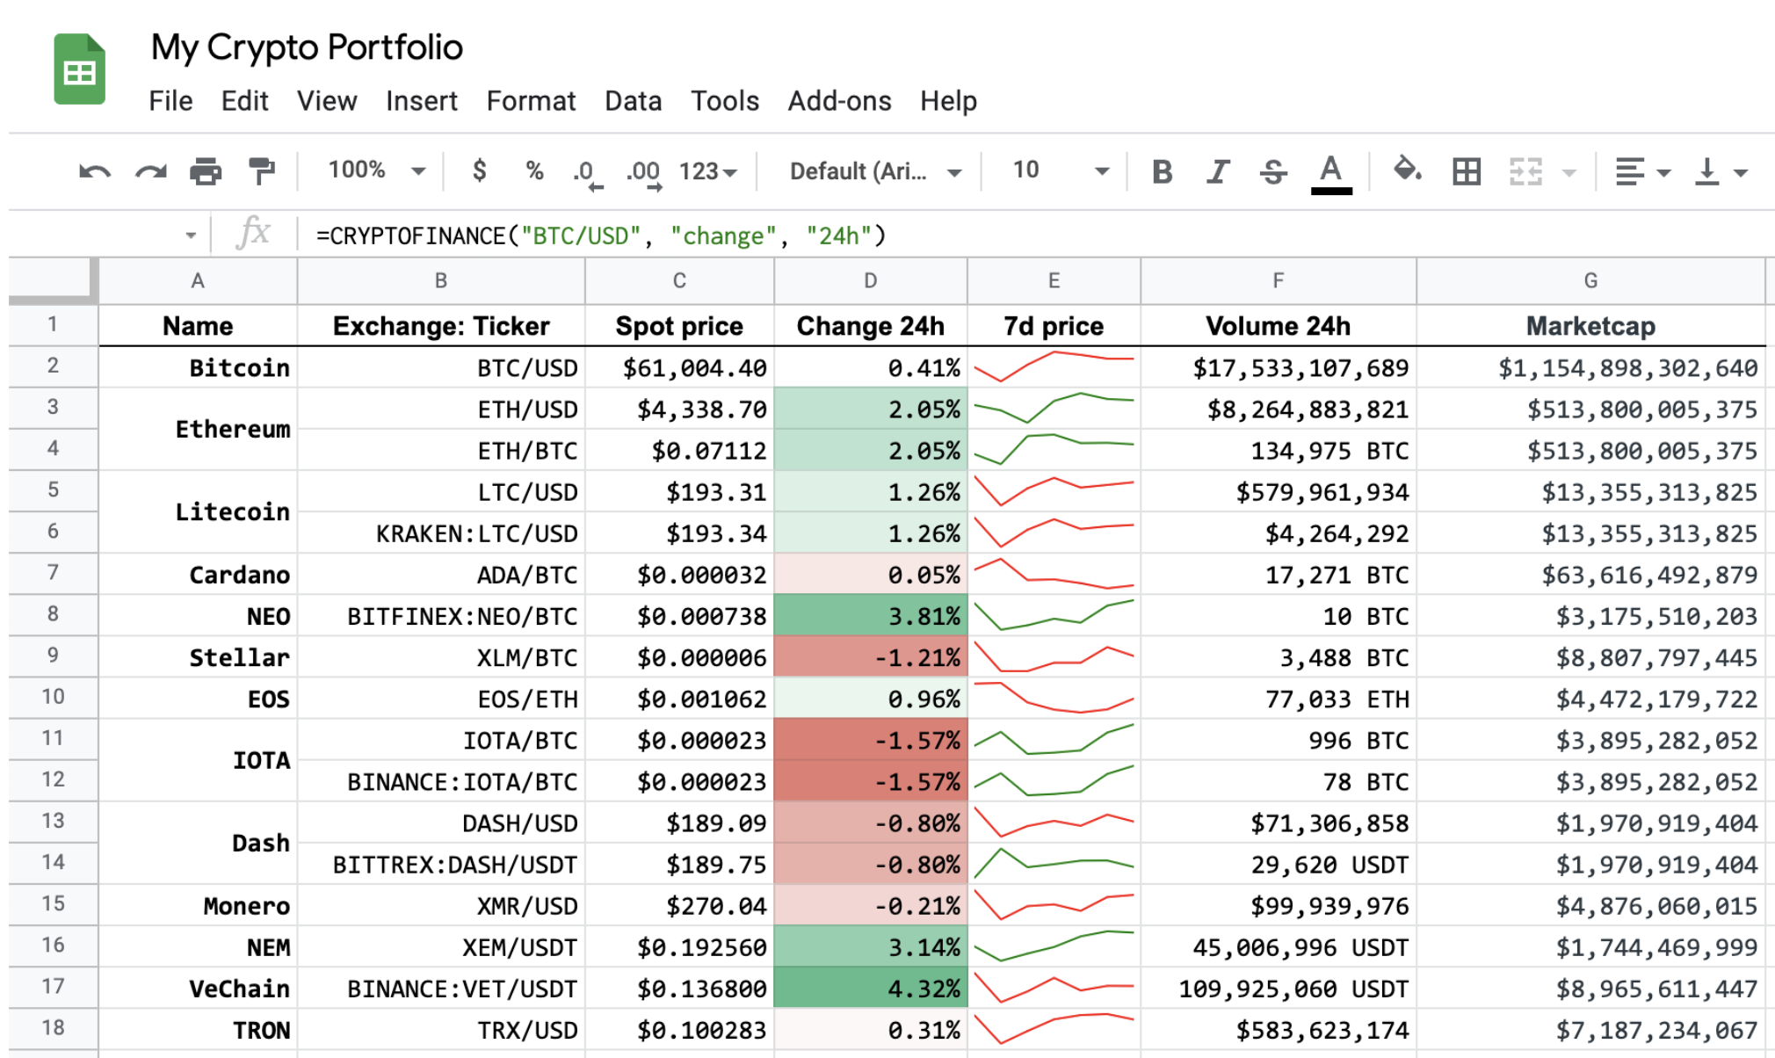Viewport: 1775px width, 1058px height.
Task: Open the Borders grid icon
Action: 1466,171
